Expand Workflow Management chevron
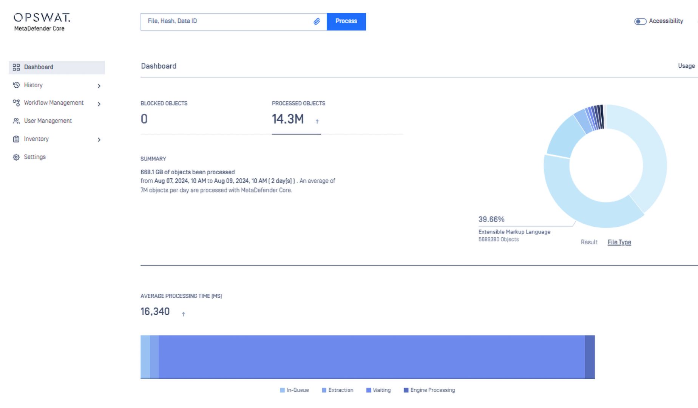 point(99,104)
